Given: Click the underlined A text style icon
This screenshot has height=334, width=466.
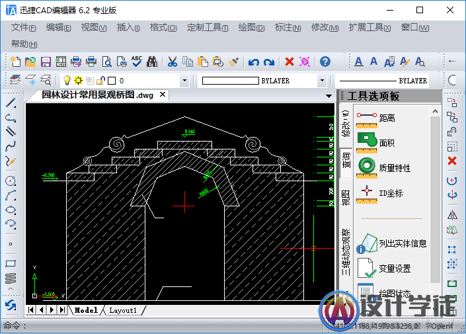Looking at the screenshot, I should pyautogui.click(x=359, y=62).
